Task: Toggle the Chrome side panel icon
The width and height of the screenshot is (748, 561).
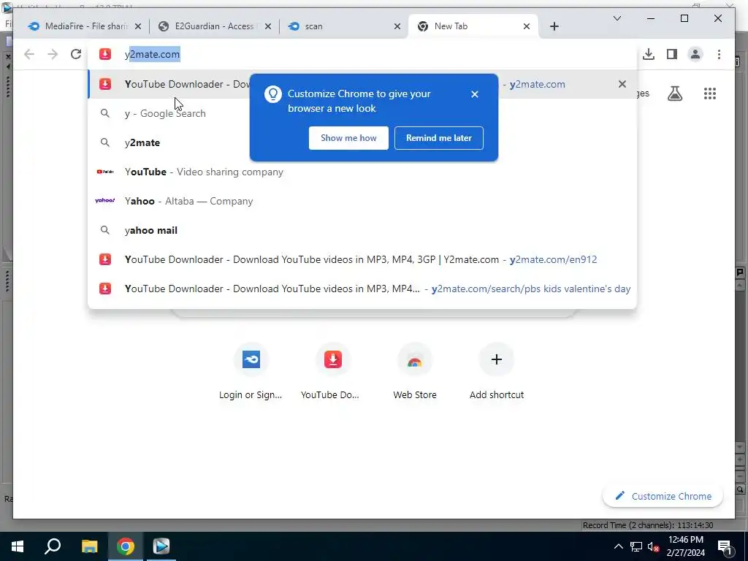Action: coord(672,54)
